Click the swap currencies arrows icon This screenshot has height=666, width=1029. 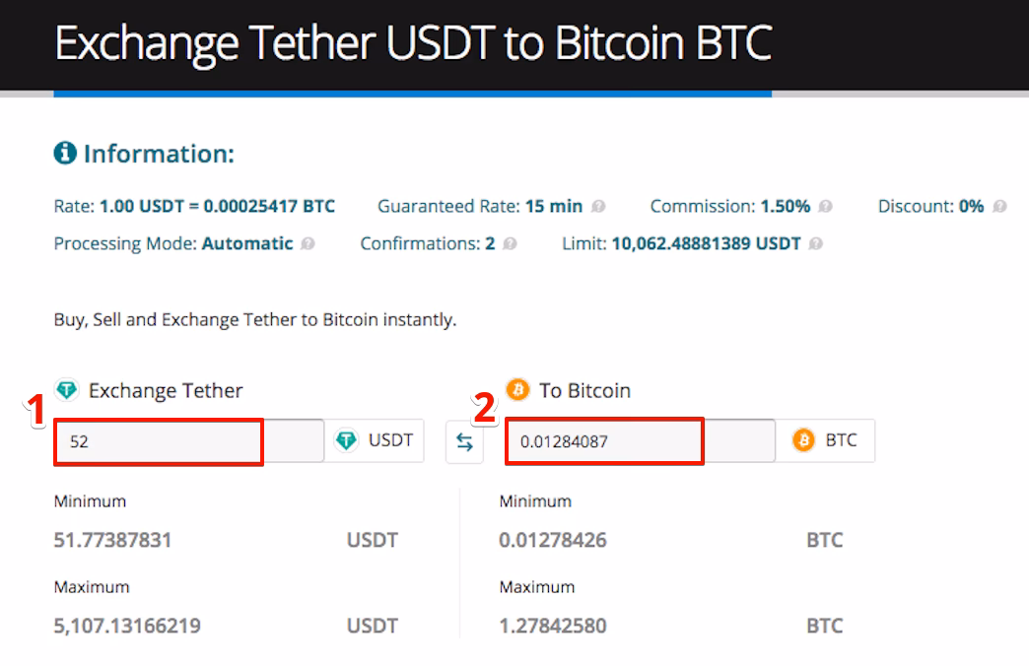point(465,442)
